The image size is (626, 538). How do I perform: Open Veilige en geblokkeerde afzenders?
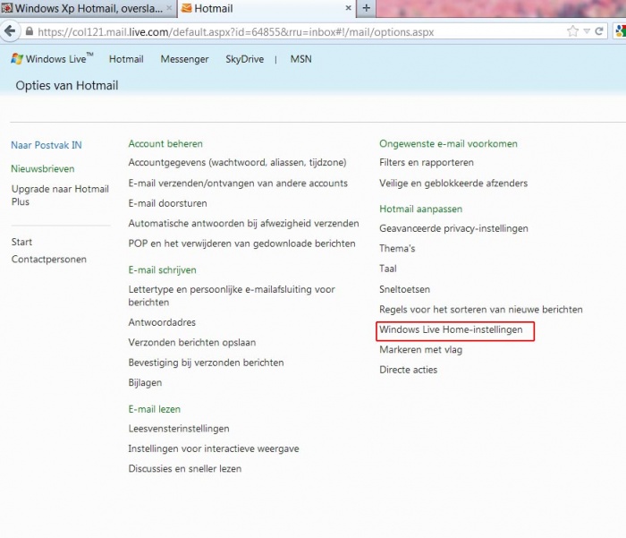[x=453, y=184]
